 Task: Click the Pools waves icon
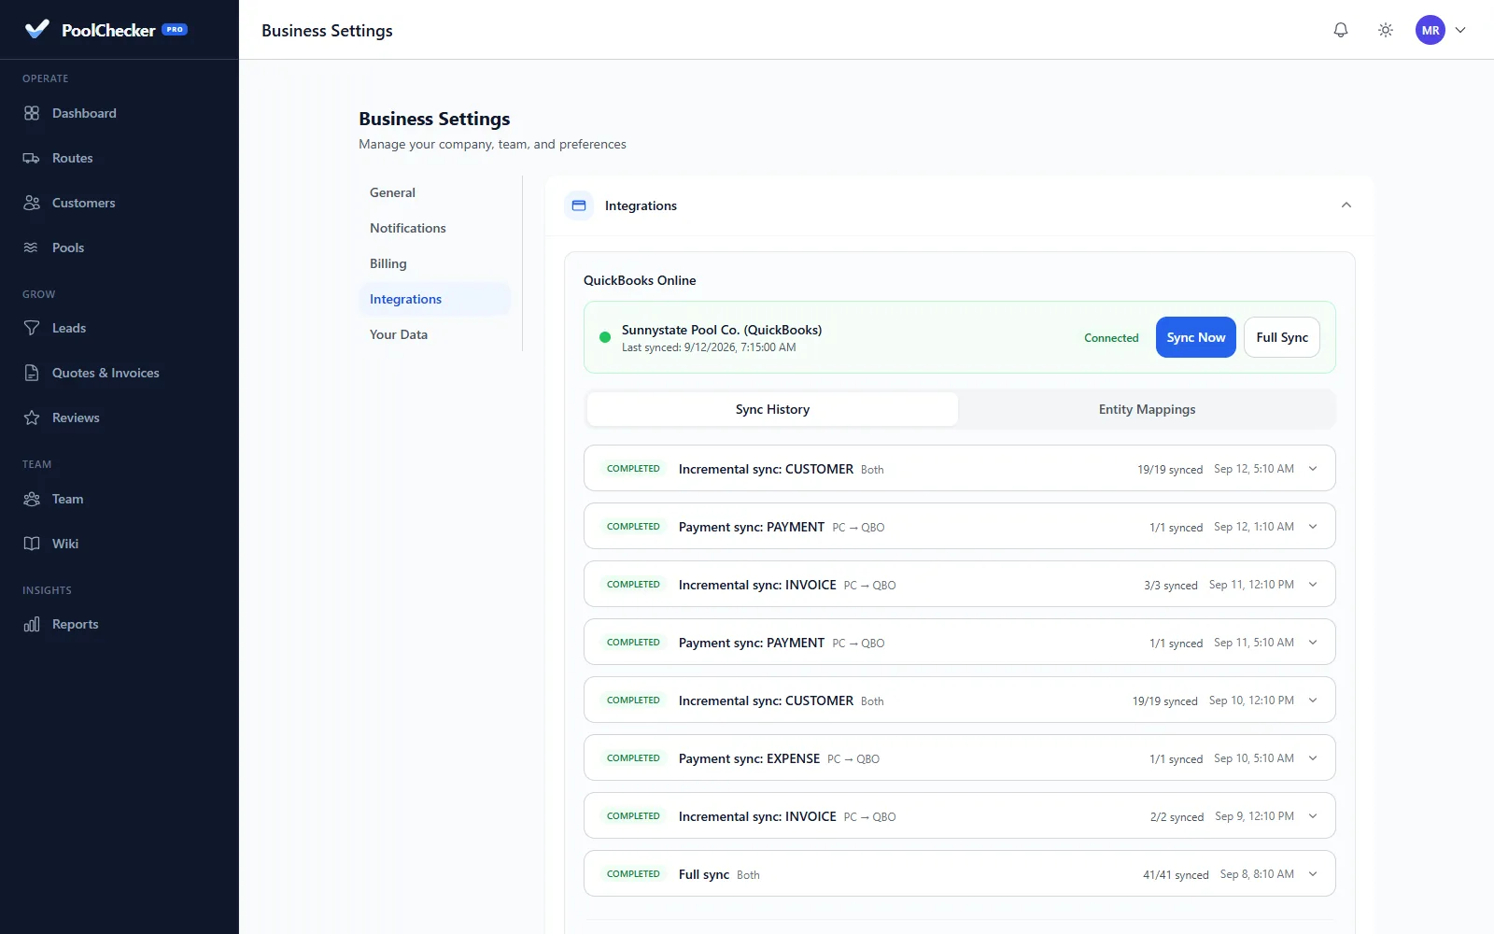pyautogui.click(x=32, y=248)
